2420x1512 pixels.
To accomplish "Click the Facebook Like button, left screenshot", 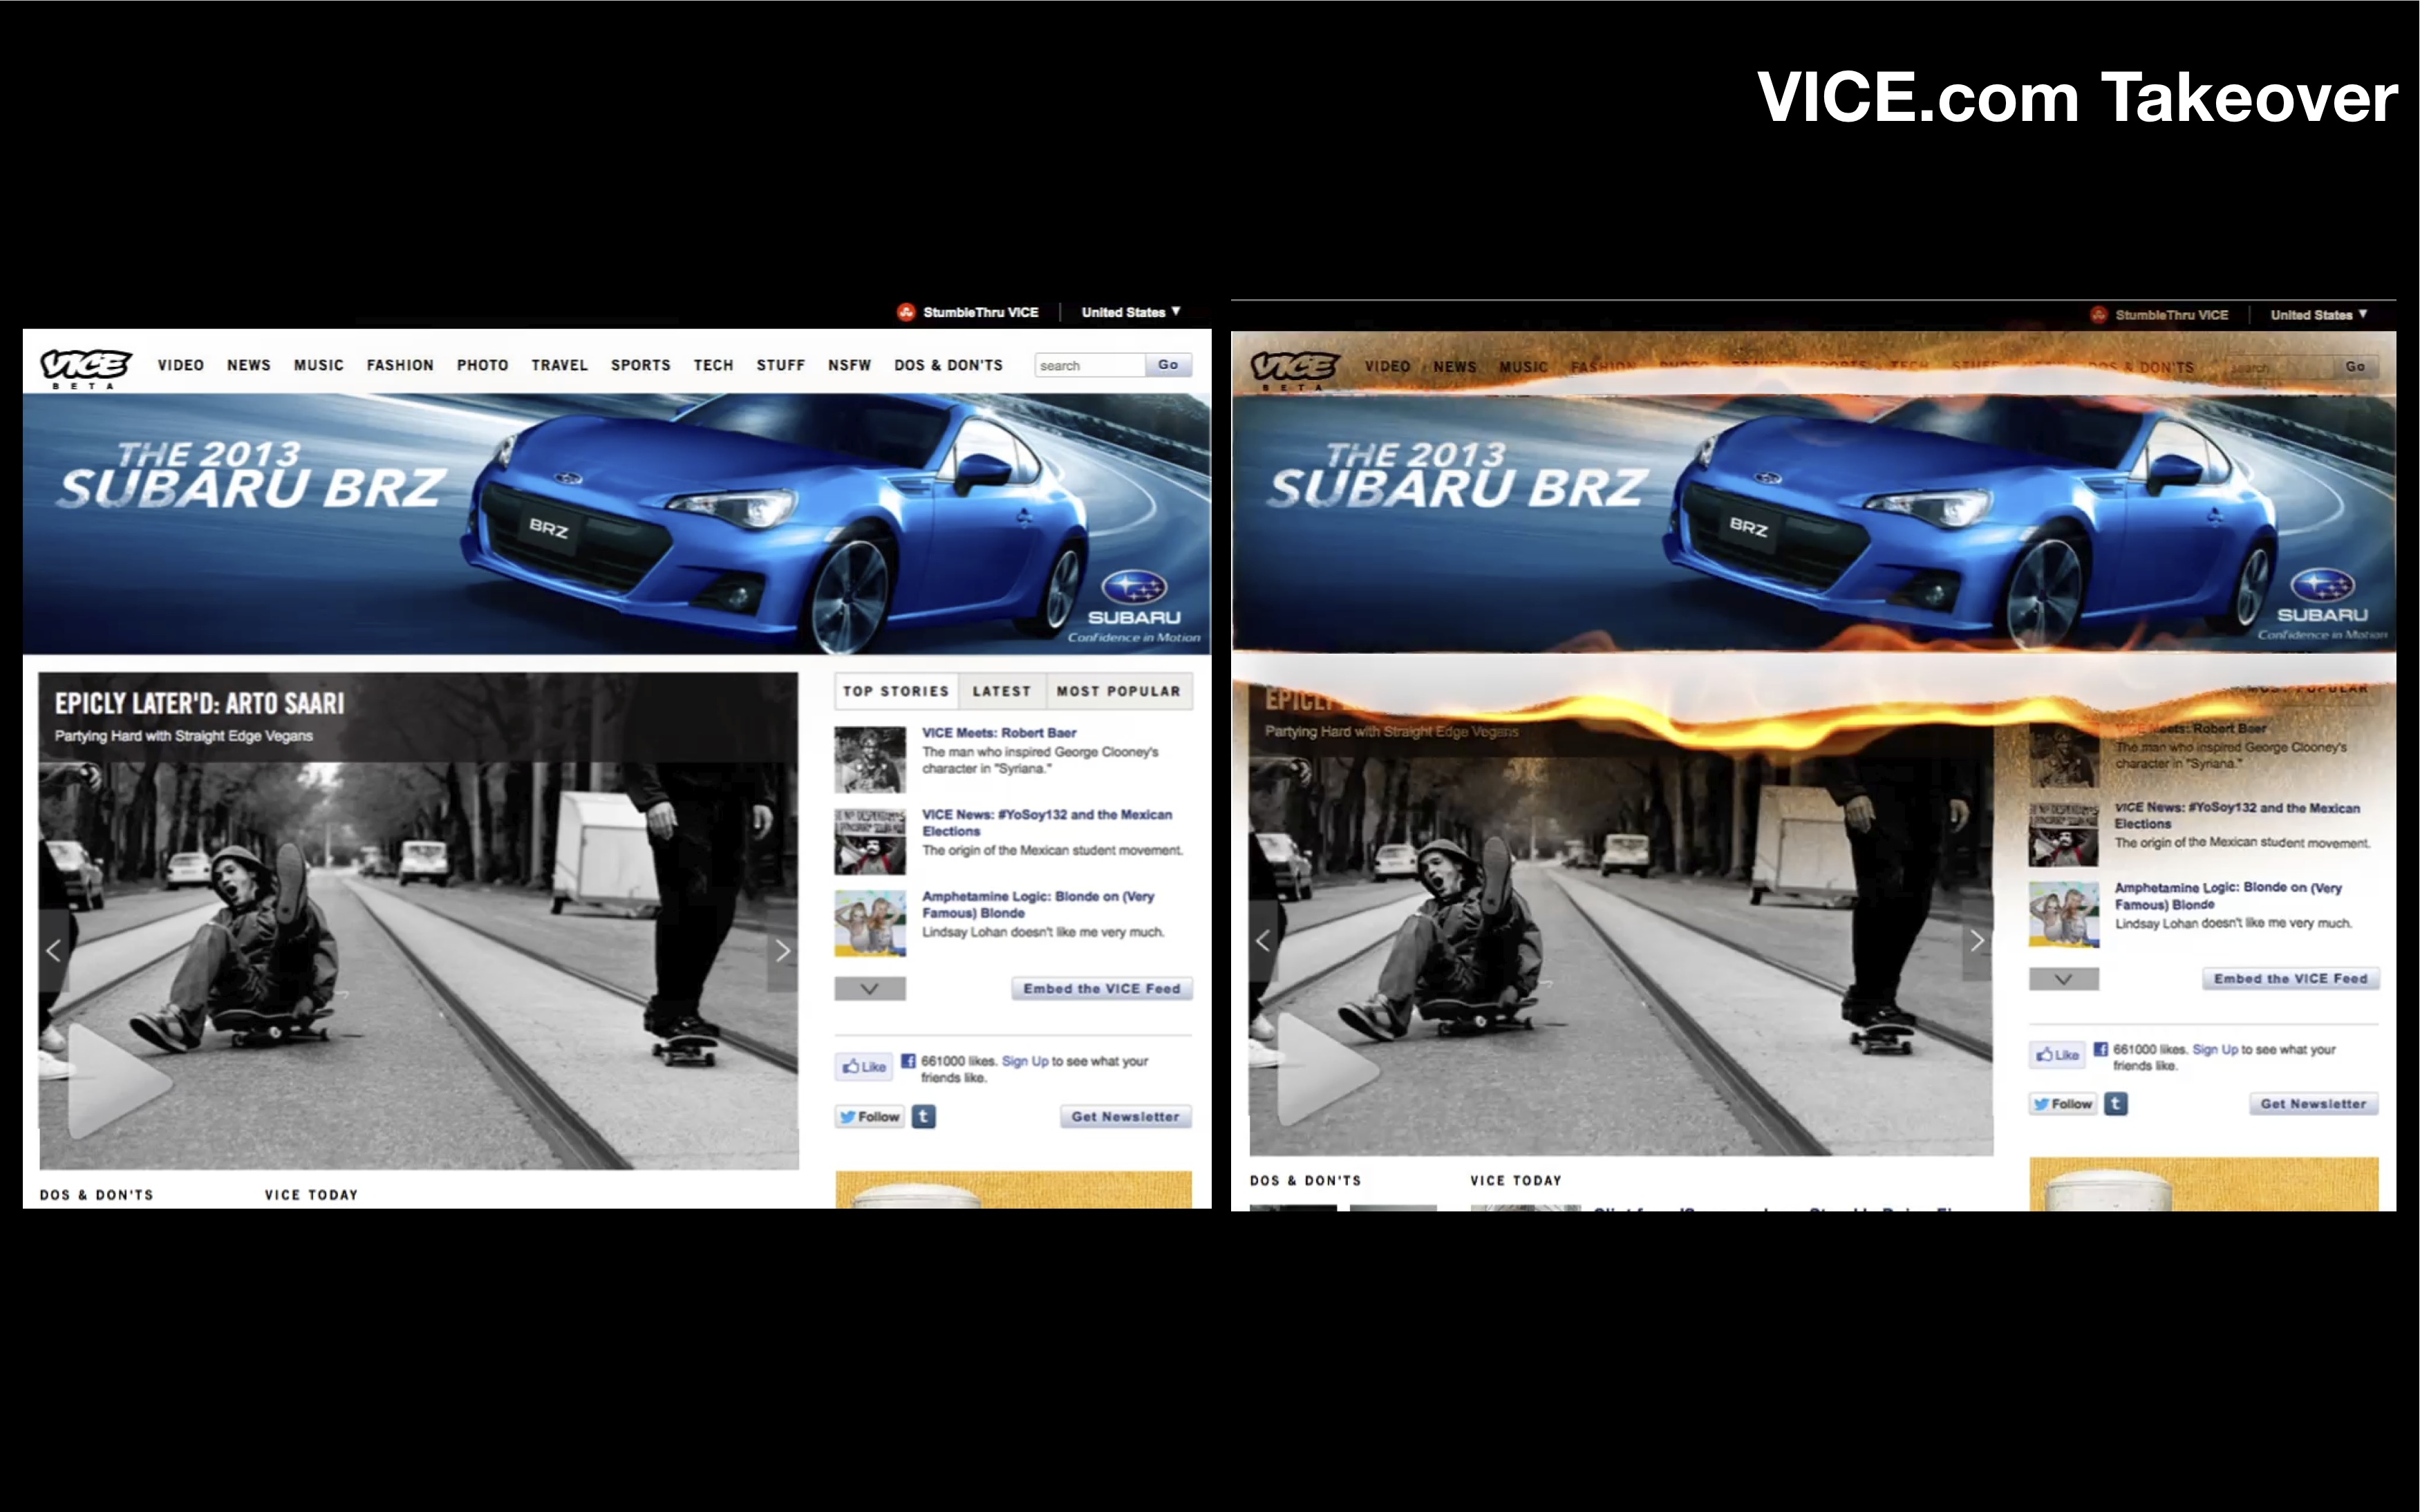I will 864,1066.
